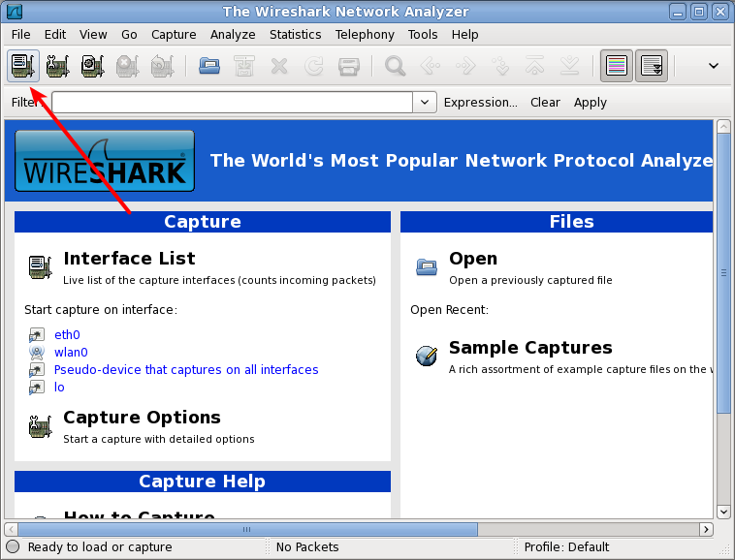The height and width of the screenshot is (560, 735).
Task: Click the vertical scrollbar up arrow
Action: 723,126
